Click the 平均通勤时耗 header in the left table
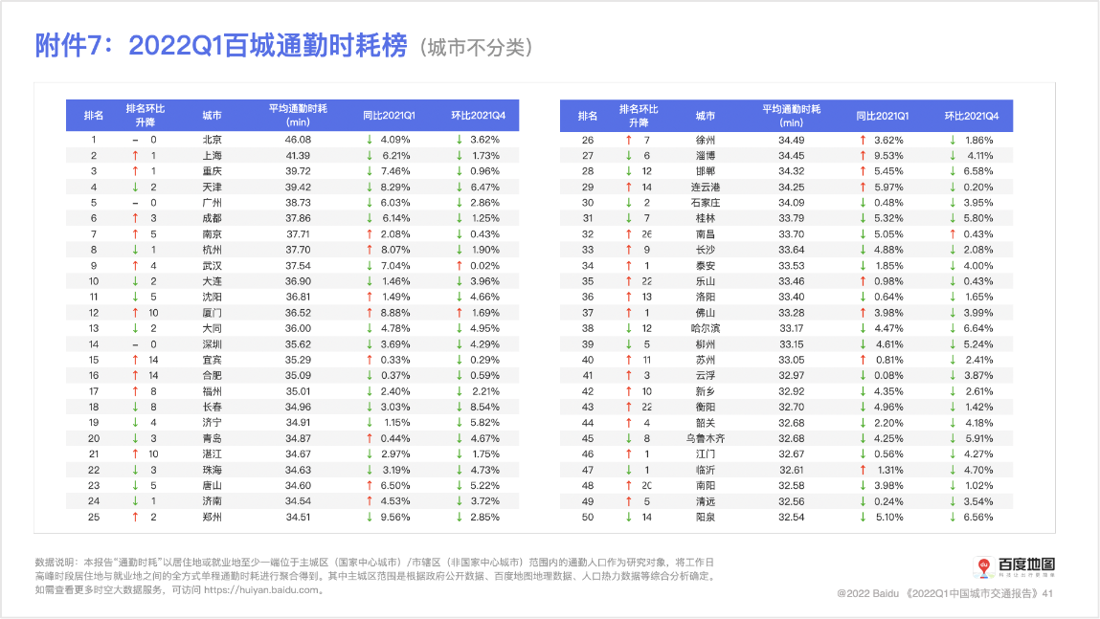Screen dimensions: 1100x619 coord(298,115)
